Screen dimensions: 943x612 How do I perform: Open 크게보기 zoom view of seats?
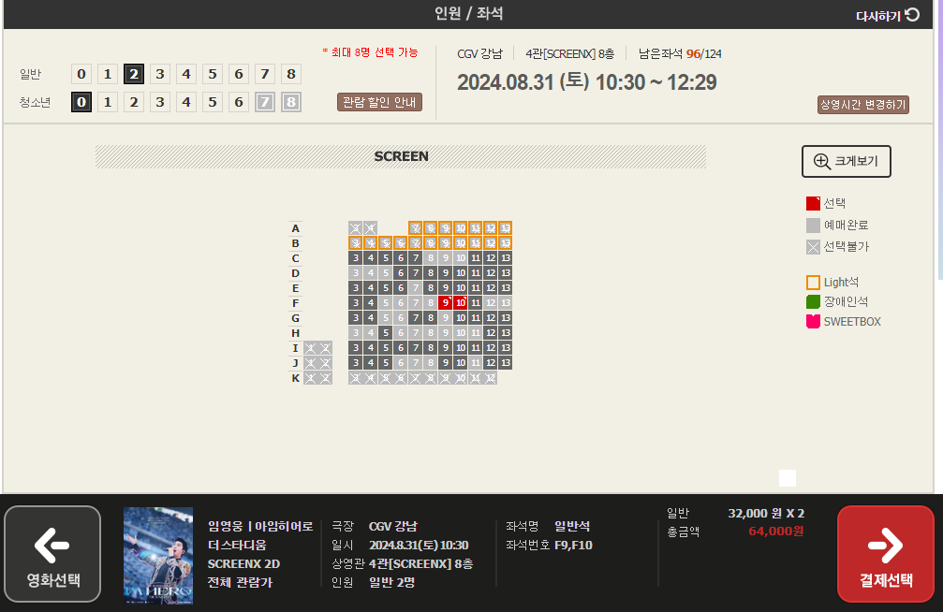pos(847,161)
